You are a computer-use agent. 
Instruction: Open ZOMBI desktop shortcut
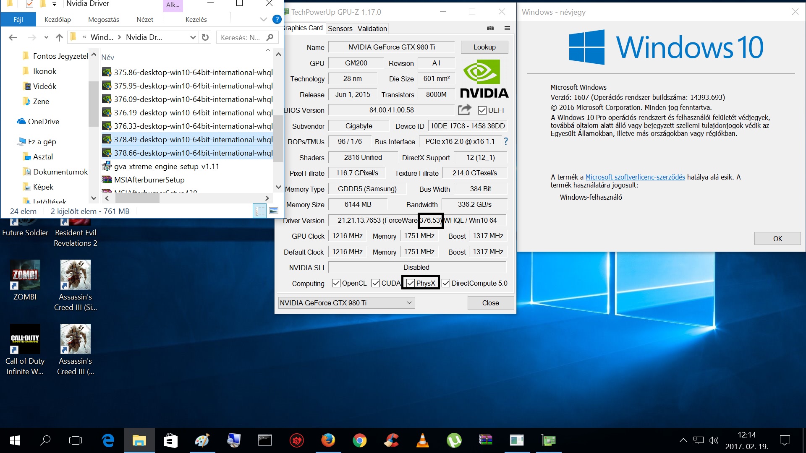pyautogui.click(x=25, y=280)
